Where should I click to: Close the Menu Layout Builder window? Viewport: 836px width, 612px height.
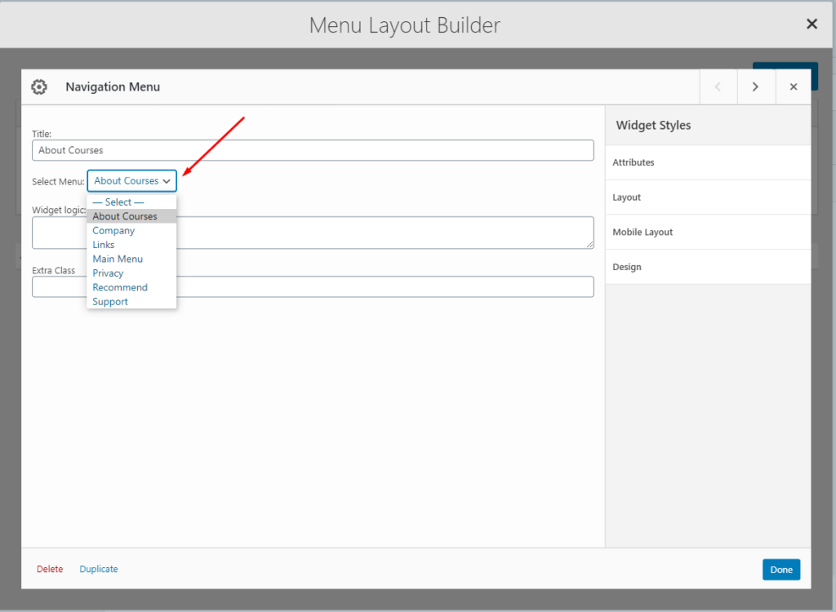coord(812,24)
